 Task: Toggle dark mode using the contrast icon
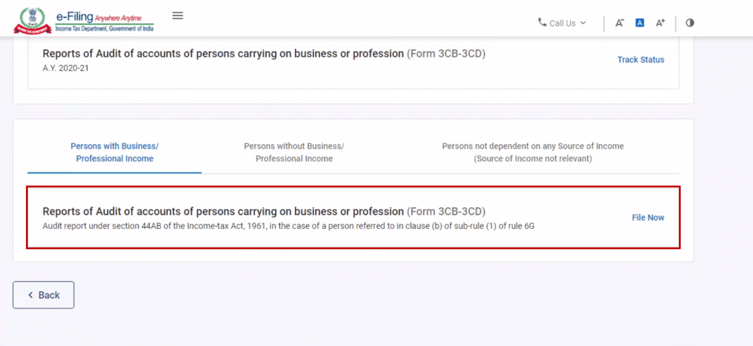pyautogui.click(x=689, y=23)
